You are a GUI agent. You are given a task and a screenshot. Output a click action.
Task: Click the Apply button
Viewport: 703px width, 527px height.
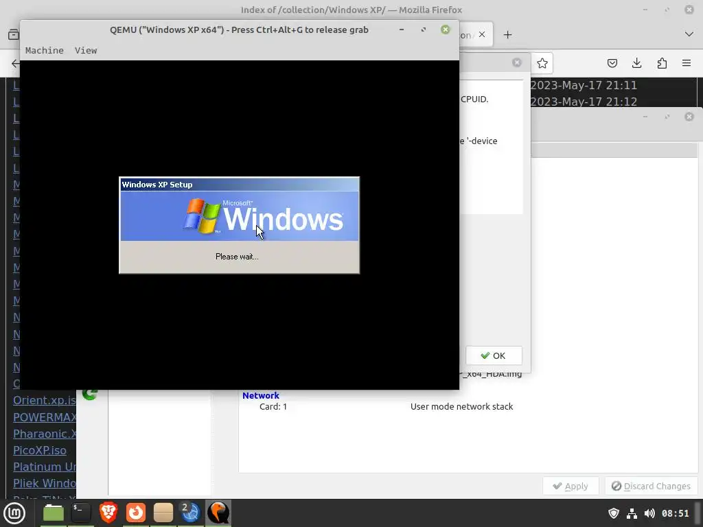(571, 487)
